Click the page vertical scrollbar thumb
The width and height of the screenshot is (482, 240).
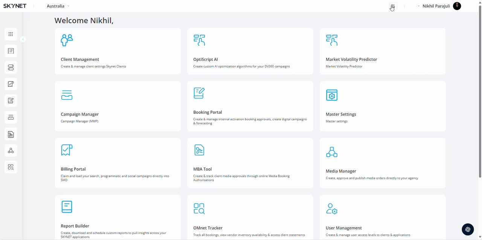point(480,91)
